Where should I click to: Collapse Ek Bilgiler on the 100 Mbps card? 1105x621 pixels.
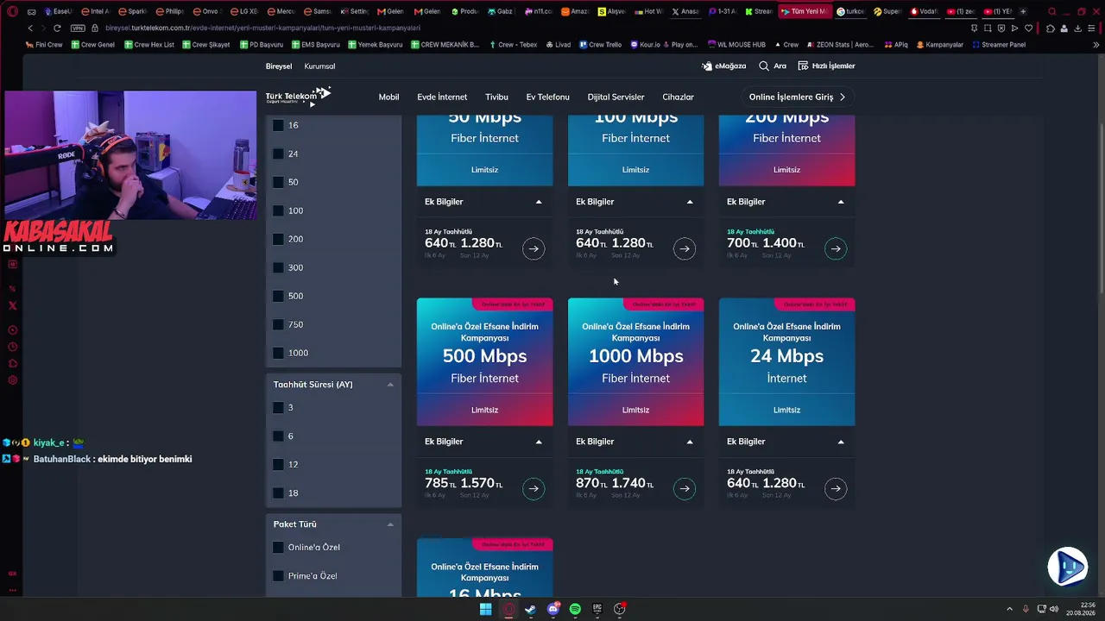[x=690, y=202]
